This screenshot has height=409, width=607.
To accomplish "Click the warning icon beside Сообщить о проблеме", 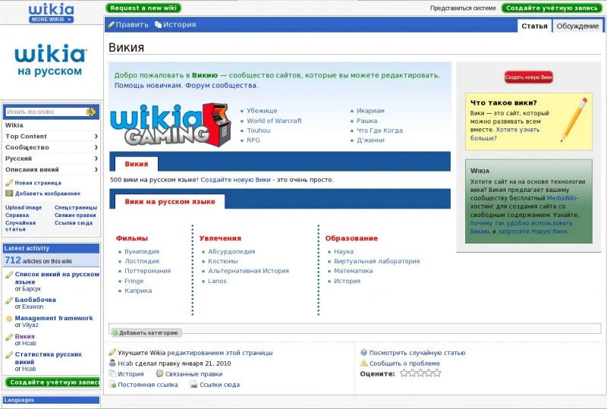I will tap(363, 363).
